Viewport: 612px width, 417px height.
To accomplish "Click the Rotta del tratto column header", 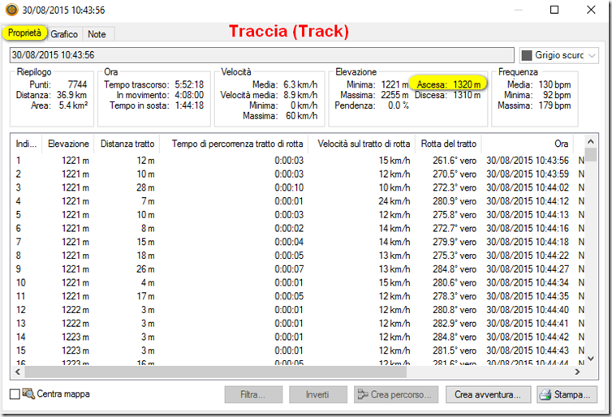I will [x=449, y=144].
